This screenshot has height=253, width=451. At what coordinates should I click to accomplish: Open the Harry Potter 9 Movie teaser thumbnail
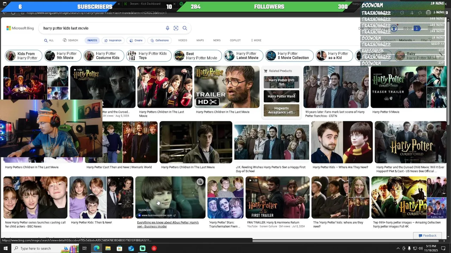409,87
